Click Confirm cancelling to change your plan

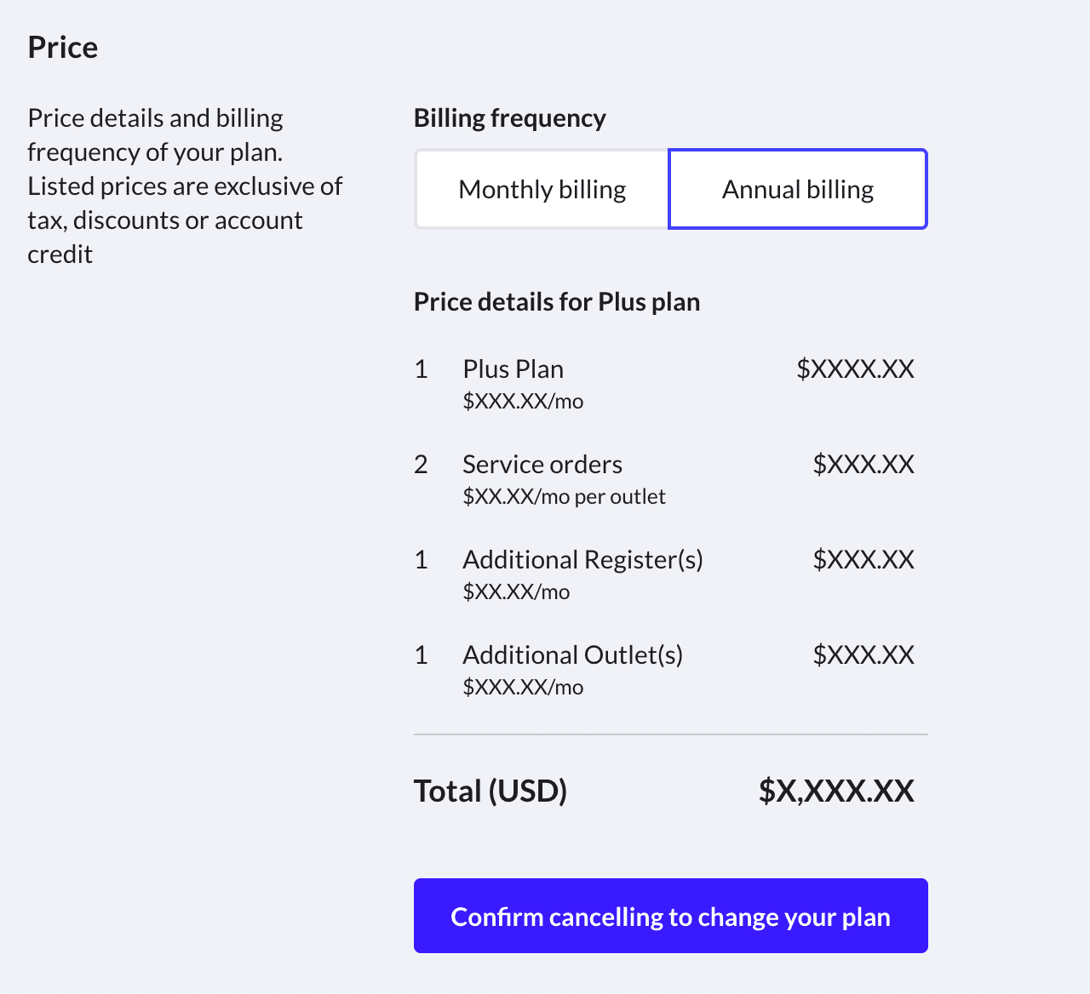(x=670, y=916)
